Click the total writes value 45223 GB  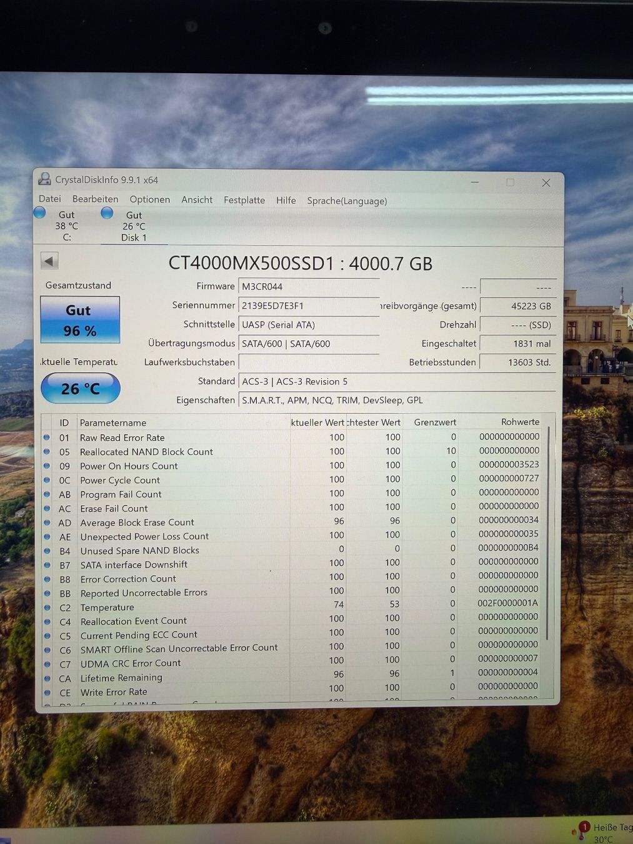(x=518, y=306)
